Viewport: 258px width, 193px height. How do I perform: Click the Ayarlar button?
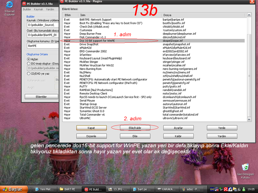tap(178, 128)
